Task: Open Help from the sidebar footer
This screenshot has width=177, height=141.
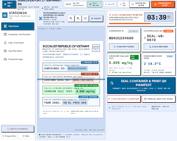Action: coord(26,136)
